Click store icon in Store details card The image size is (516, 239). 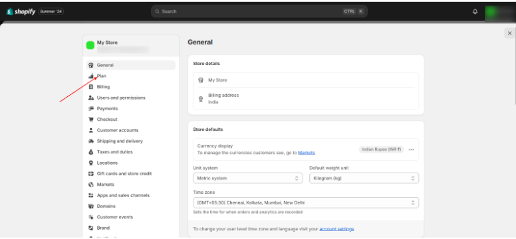tap(201, 80)
